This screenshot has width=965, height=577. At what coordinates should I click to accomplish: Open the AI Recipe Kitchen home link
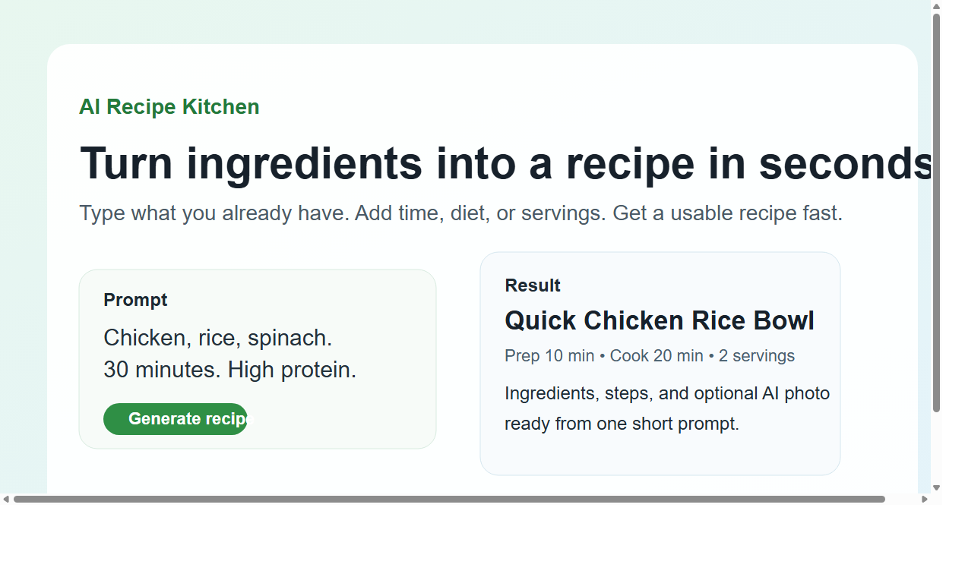pyautogui.click(x=169, y=106)
